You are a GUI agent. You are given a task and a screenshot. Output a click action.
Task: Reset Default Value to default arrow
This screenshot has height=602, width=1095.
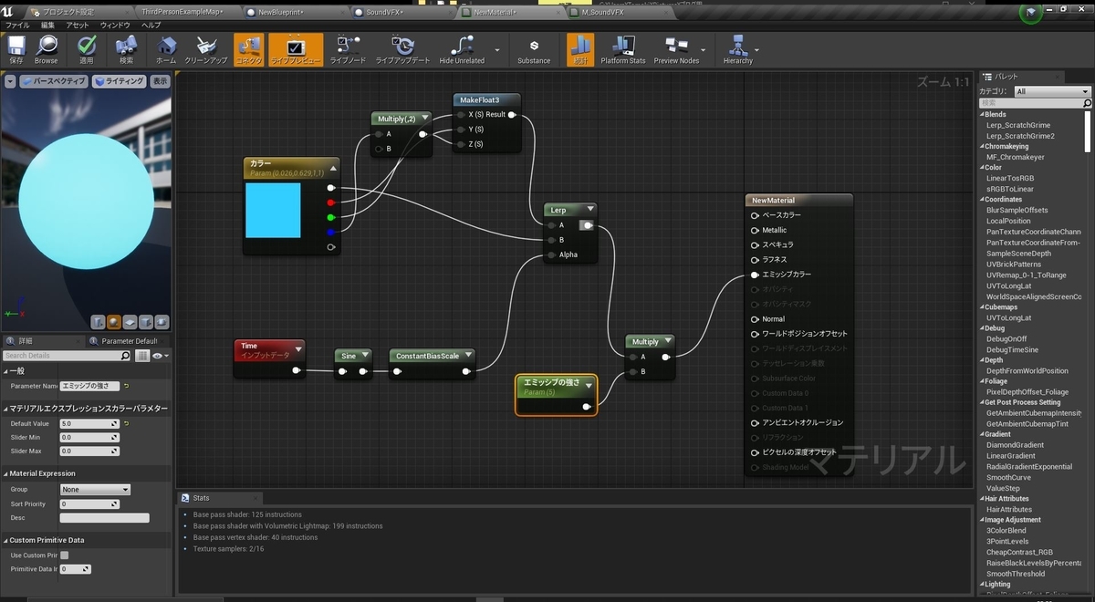[126, 423]
